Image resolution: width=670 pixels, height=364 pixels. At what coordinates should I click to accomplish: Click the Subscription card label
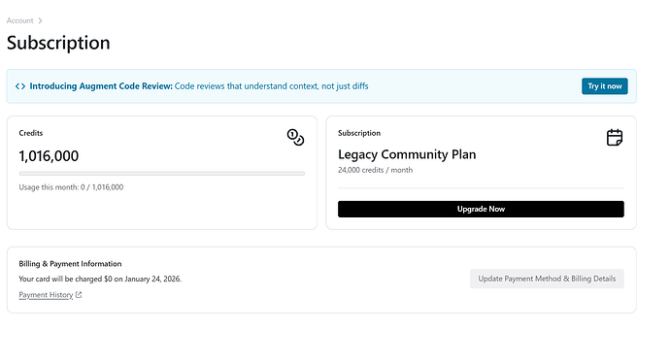(359, 133)
